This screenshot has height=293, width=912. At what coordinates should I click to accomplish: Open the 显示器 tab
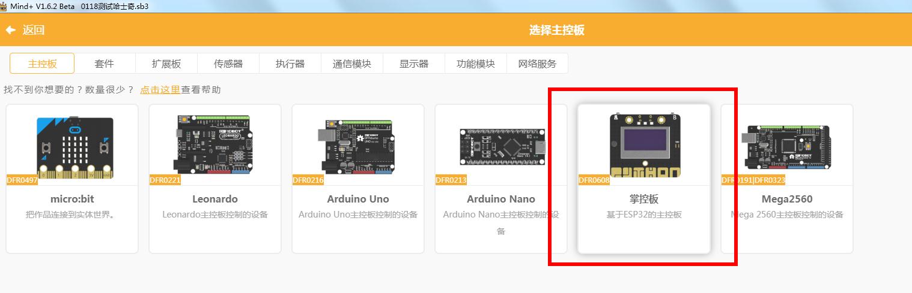(x=414, y=64)
